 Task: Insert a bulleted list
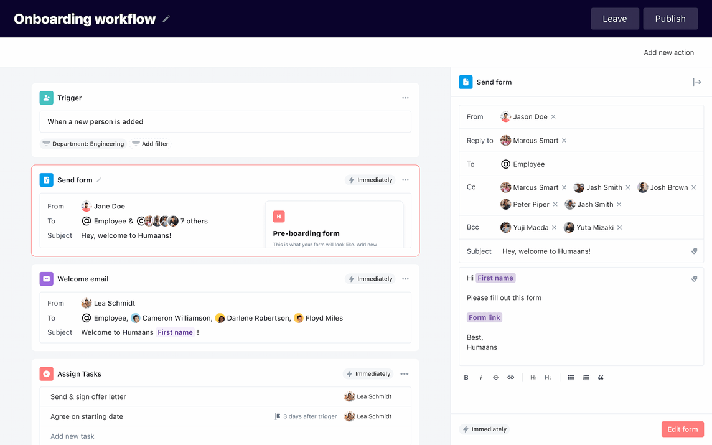click(x=571, y=377)
